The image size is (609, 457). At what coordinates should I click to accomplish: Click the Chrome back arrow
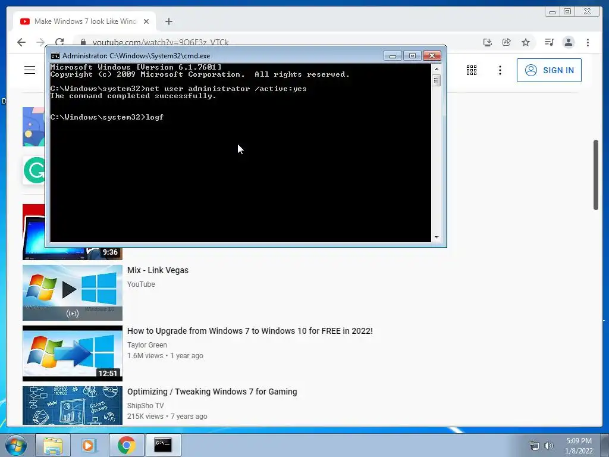coord(21,42)
